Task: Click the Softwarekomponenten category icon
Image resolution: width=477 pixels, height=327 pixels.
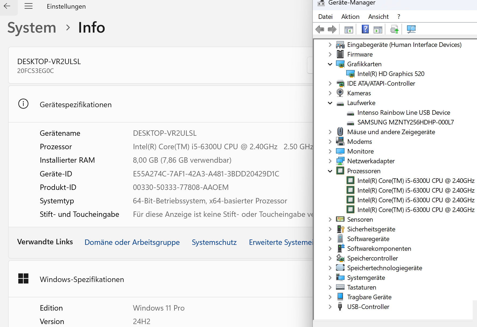Action: tap(341, 248)
